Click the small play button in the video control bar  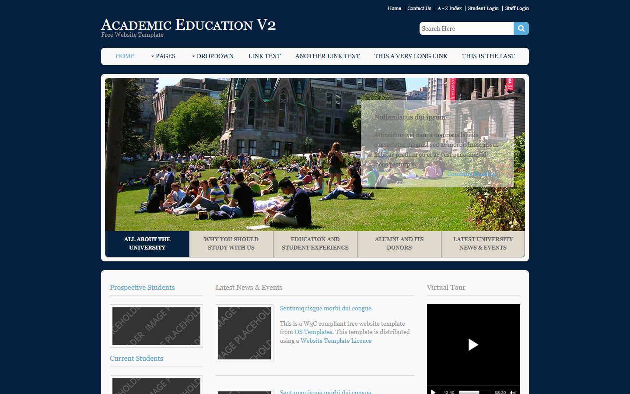click(433, 392)
